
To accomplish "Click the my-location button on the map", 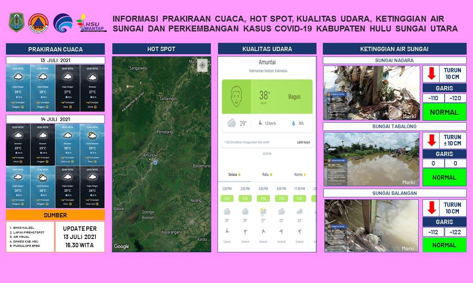I will pyautogui.click(x=202, y=65).
